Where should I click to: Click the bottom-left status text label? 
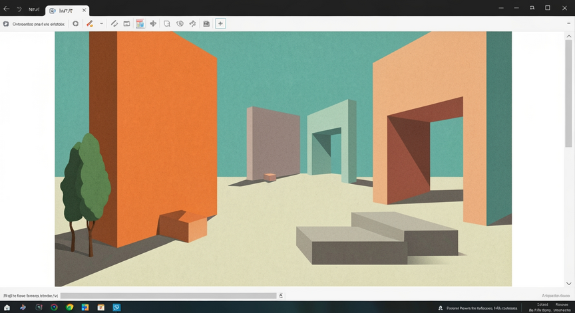pyautogui.click(x=31, y=296)
